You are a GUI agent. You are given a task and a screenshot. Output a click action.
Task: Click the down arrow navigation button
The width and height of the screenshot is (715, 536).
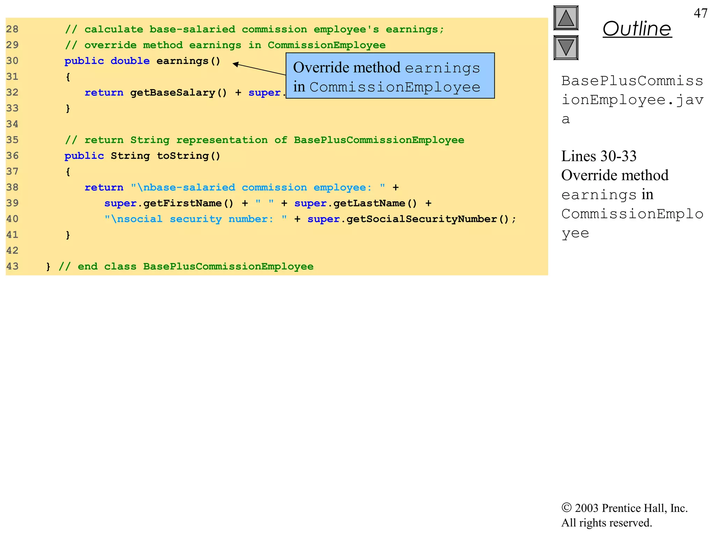pyautogui.click(x=566, y=48)
